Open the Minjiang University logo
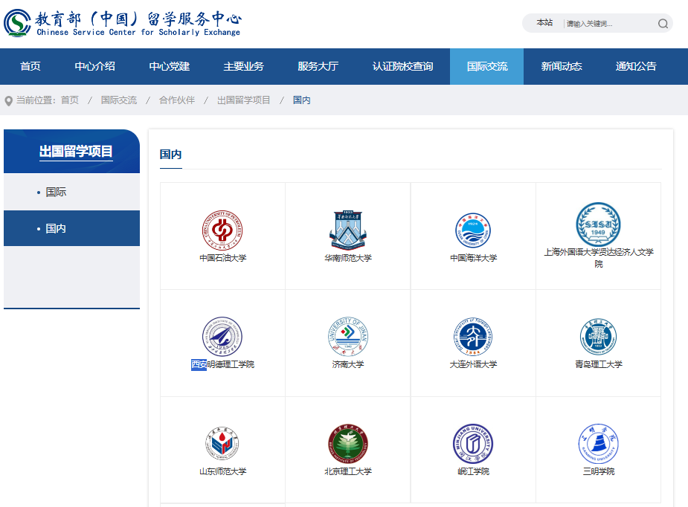Viewport: 688px width, 507px height. tap(473, 443)
